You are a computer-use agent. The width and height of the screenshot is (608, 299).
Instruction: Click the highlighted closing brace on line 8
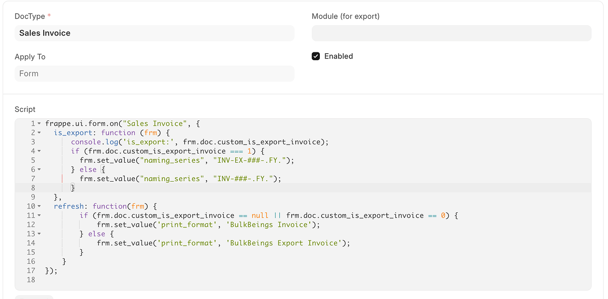72,187
